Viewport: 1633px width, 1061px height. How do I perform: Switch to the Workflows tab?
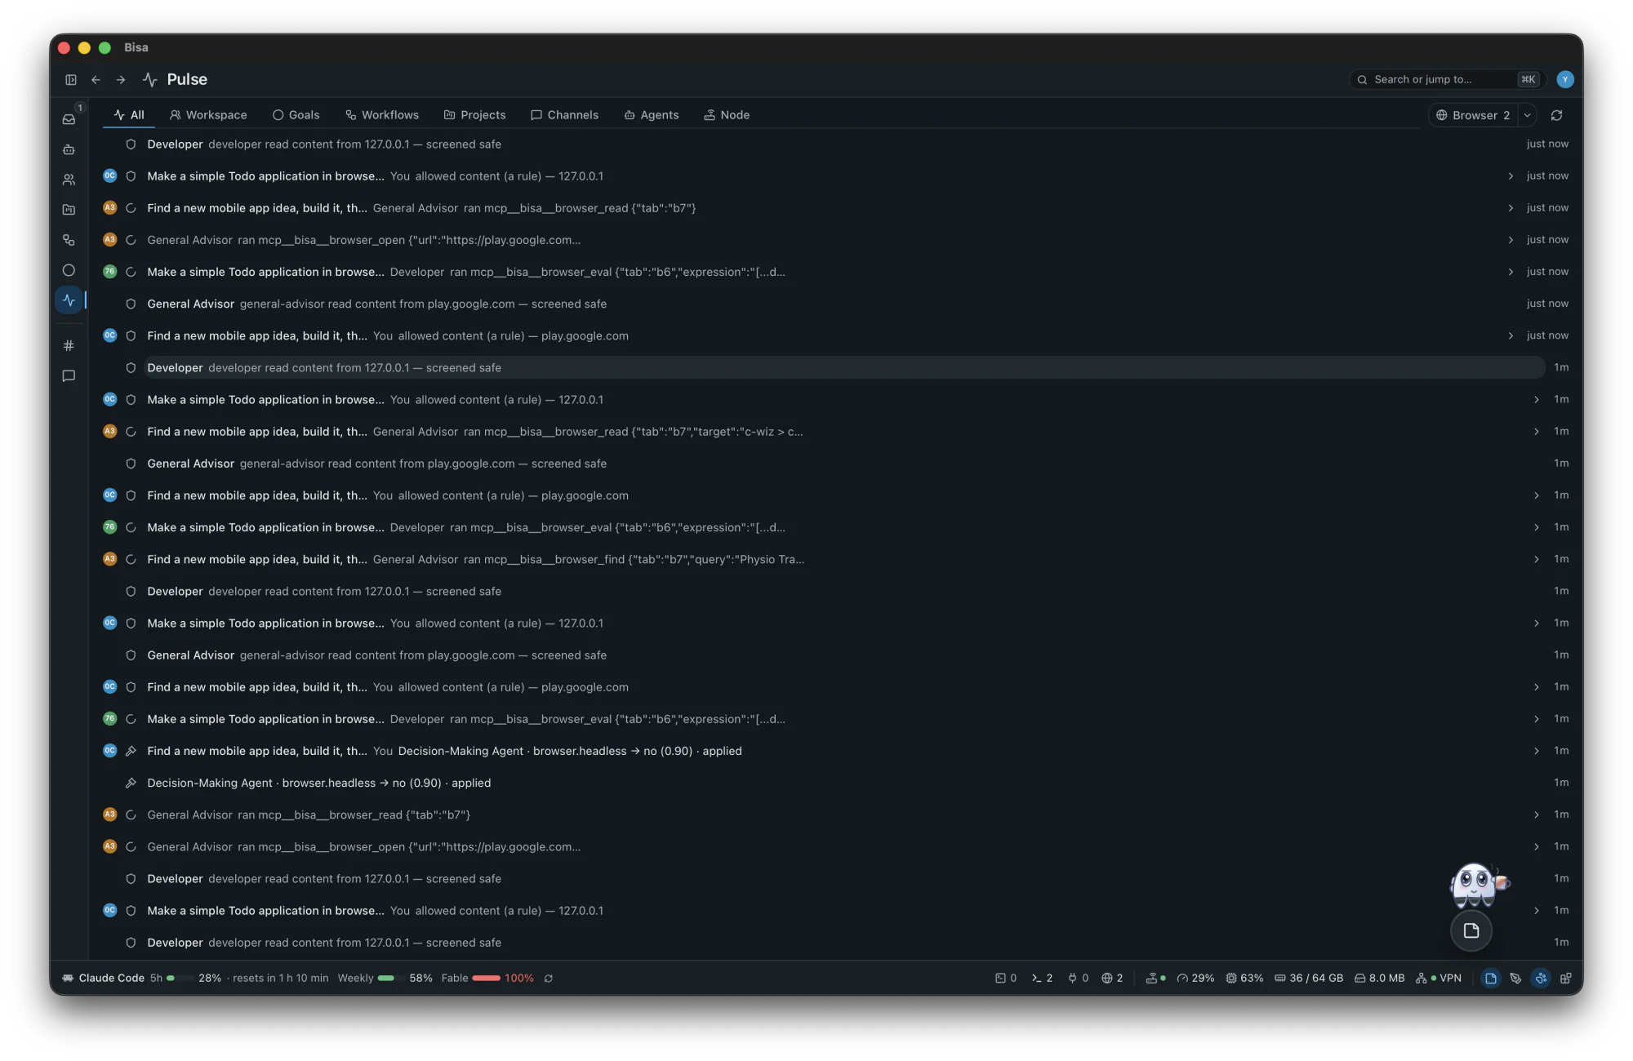[381, 115]
